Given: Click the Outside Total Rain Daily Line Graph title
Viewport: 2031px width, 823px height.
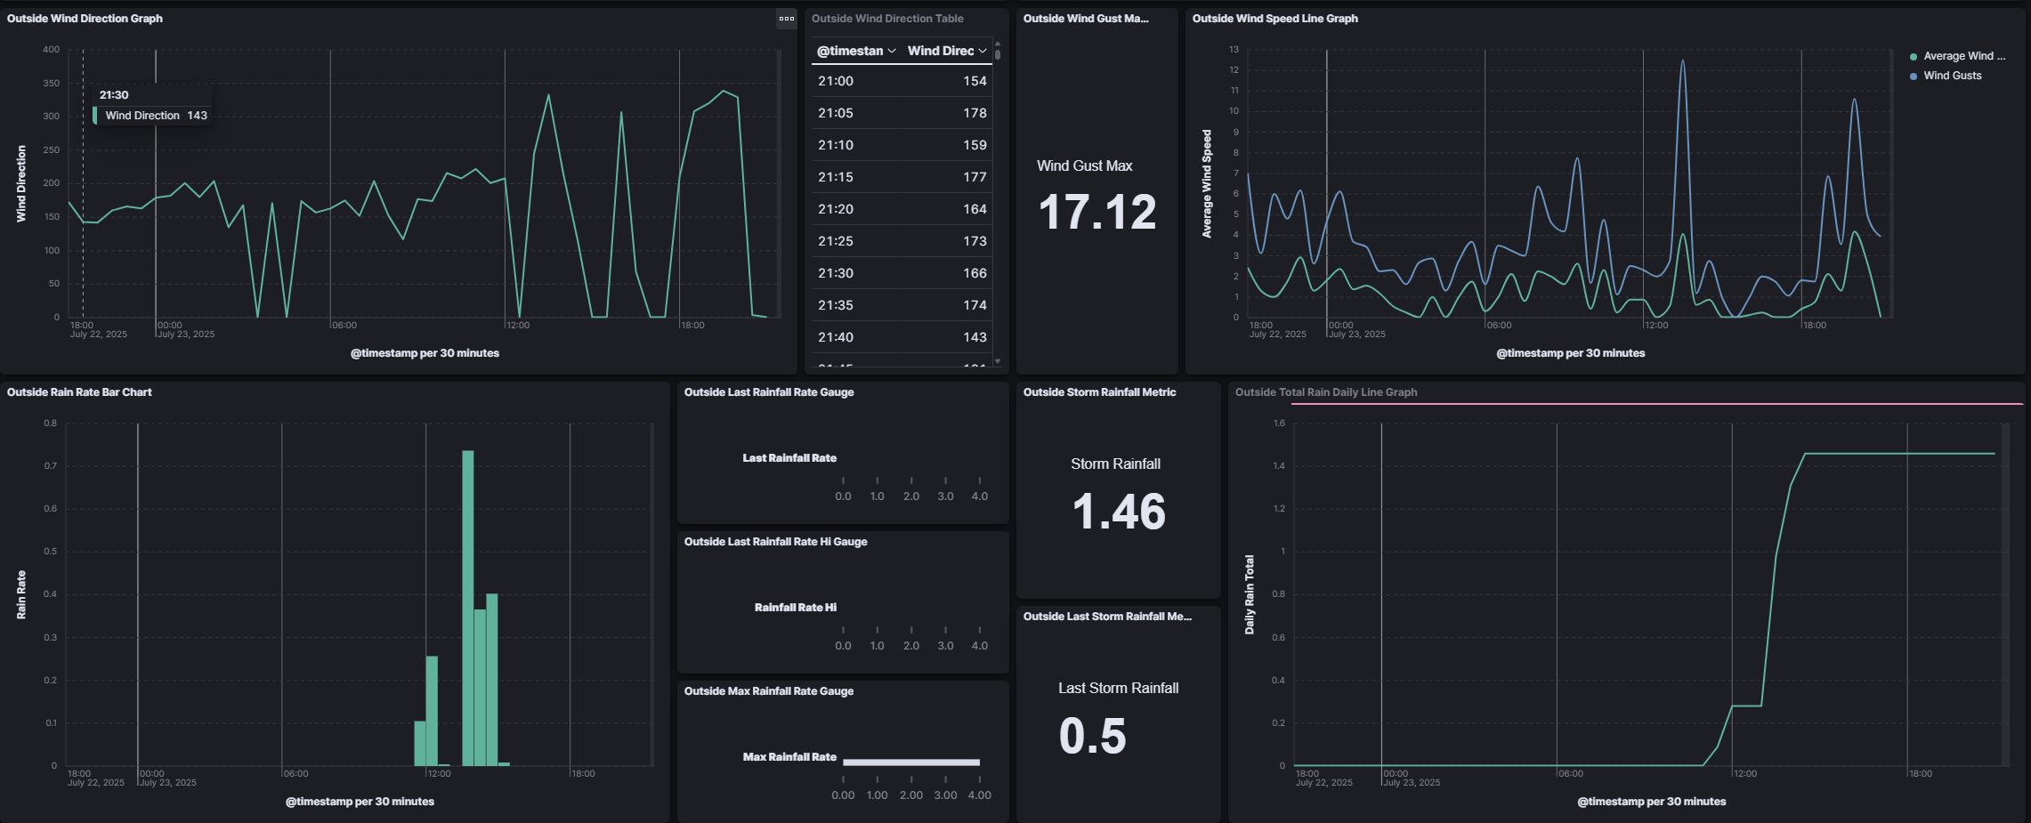Looking at the screenshot, I should coord(1325,392).
